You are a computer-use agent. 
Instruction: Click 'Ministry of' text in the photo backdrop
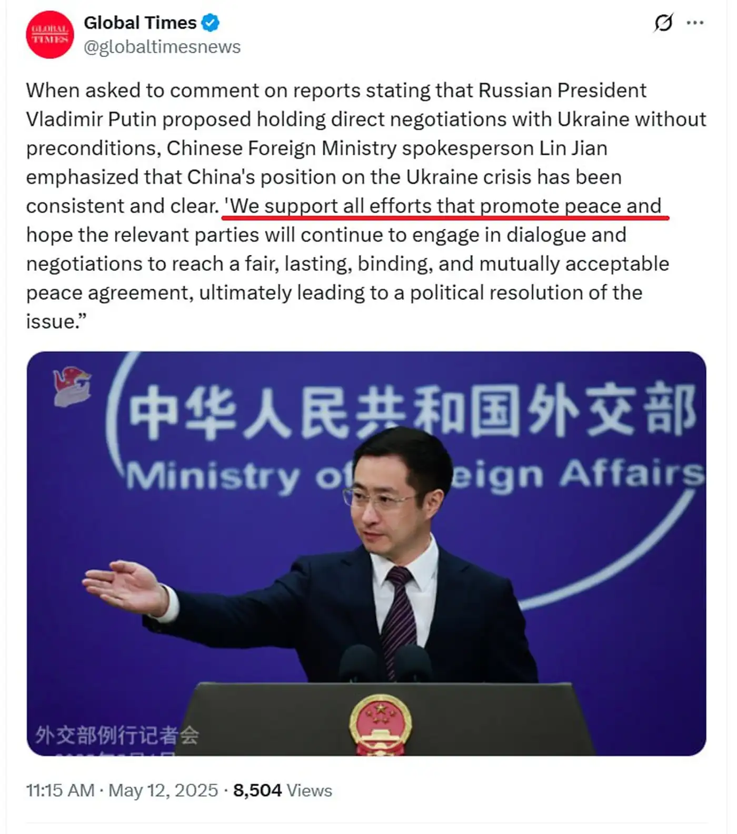point(240,476)
